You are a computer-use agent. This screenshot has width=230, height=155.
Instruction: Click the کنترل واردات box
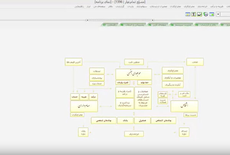click(x=123, y=82)
